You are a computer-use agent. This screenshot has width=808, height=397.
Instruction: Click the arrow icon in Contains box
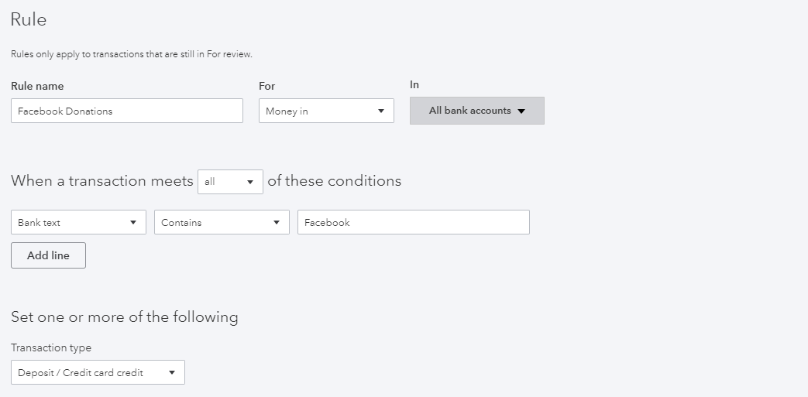(x=277, y=223)
